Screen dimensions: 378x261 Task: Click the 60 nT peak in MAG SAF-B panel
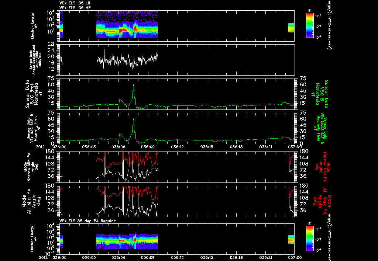point(133,119)
